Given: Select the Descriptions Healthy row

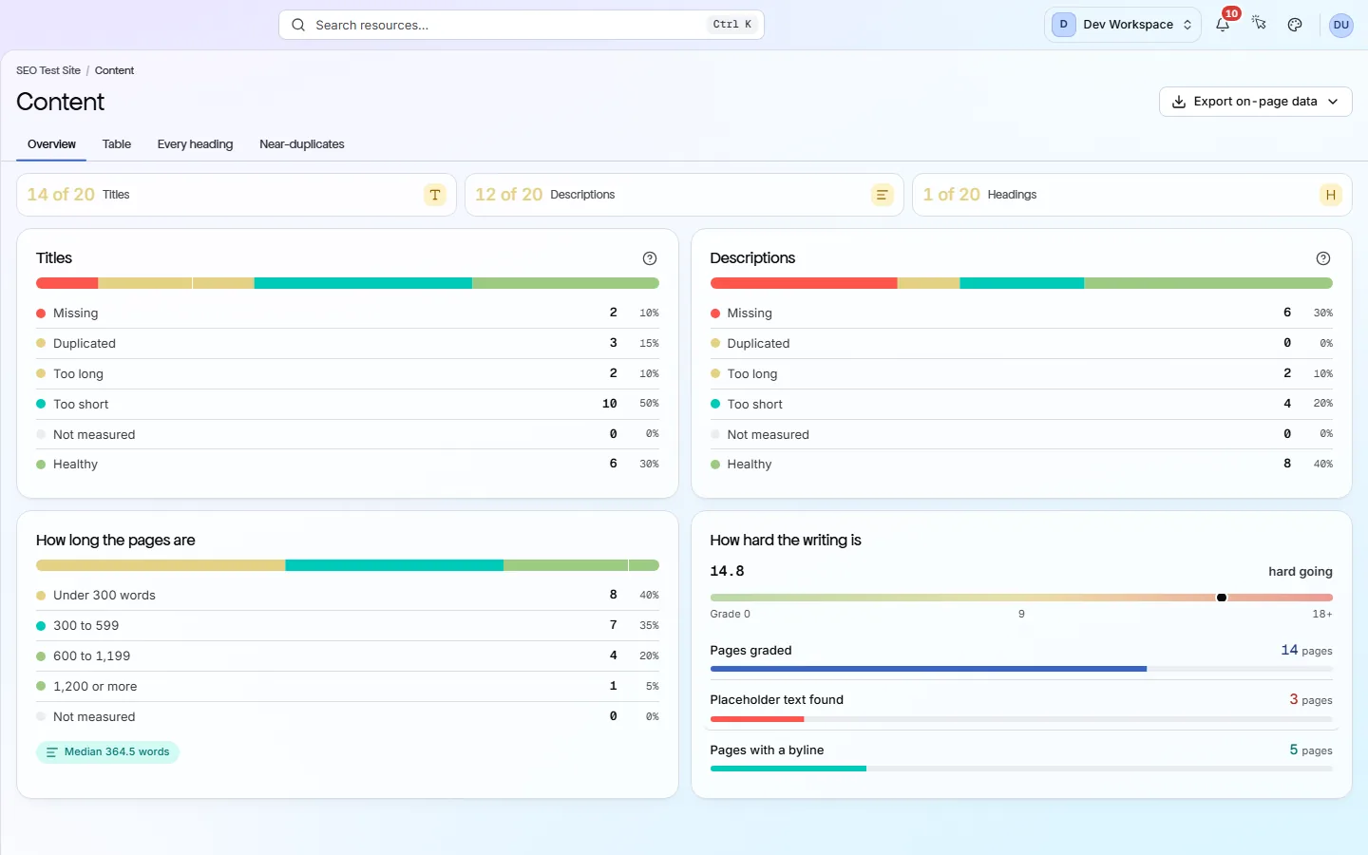Looking at the screenshot, I should pos(1021,465).
